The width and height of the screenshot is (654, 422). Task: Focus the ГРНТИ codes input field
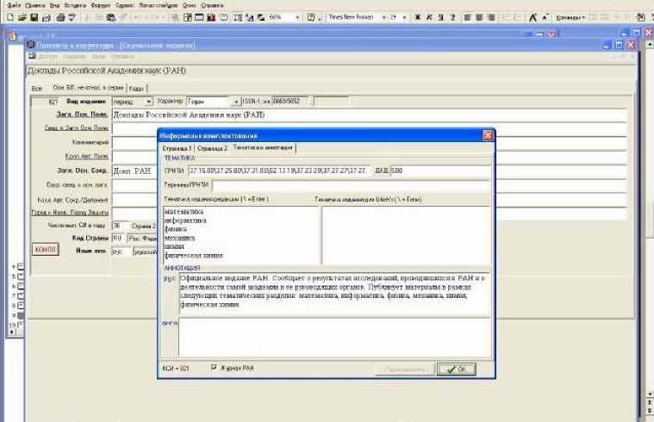point(279,171)
